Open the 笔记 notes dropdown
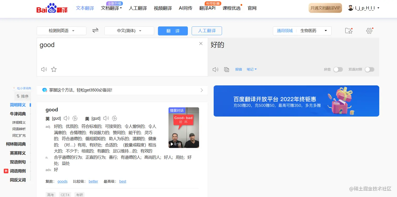 (x=252, y=69)
